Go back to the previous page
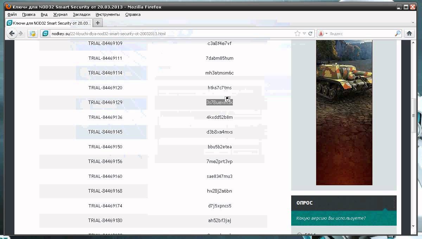The image size is (422, 239). (12, 33)
